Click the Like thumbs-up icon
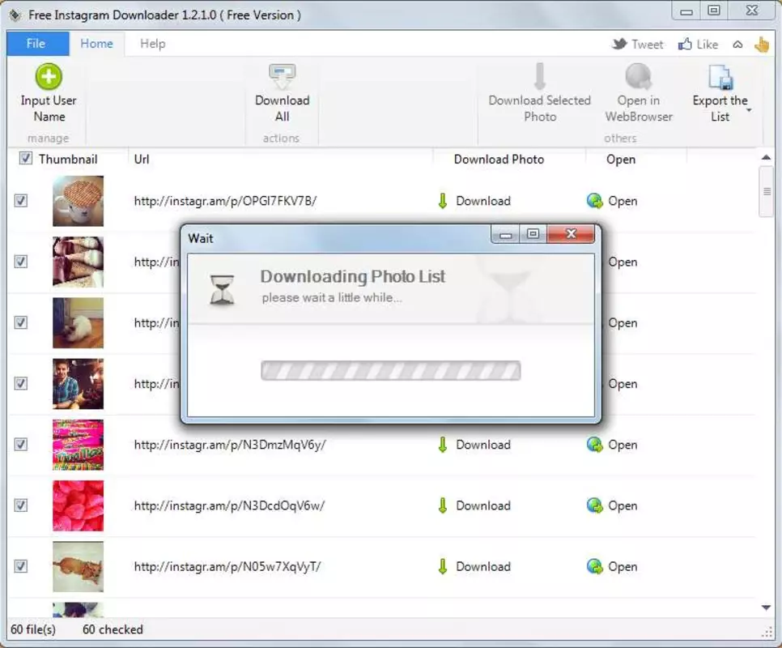 tap(685, 44)
